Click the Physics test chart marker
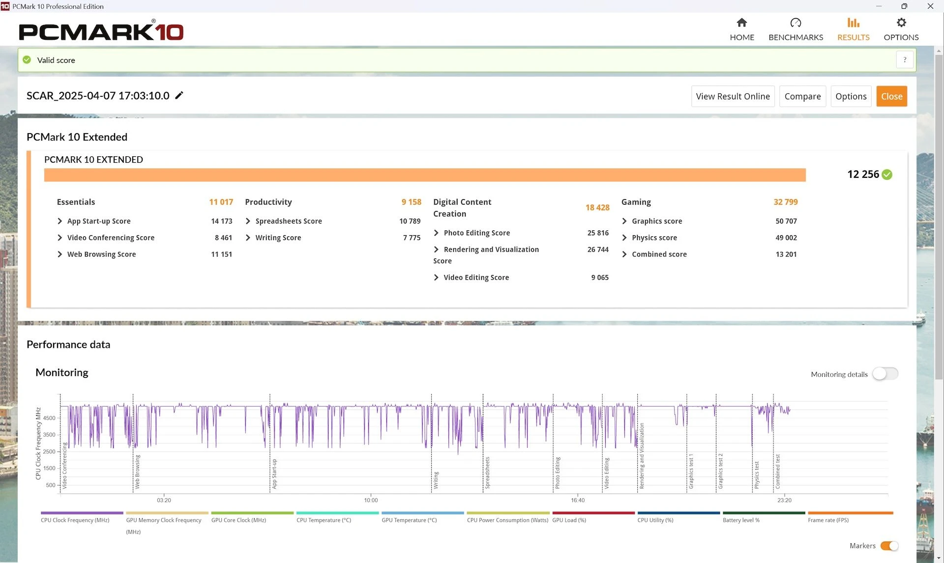Screen dimensions: 944x563 point(756,475)
